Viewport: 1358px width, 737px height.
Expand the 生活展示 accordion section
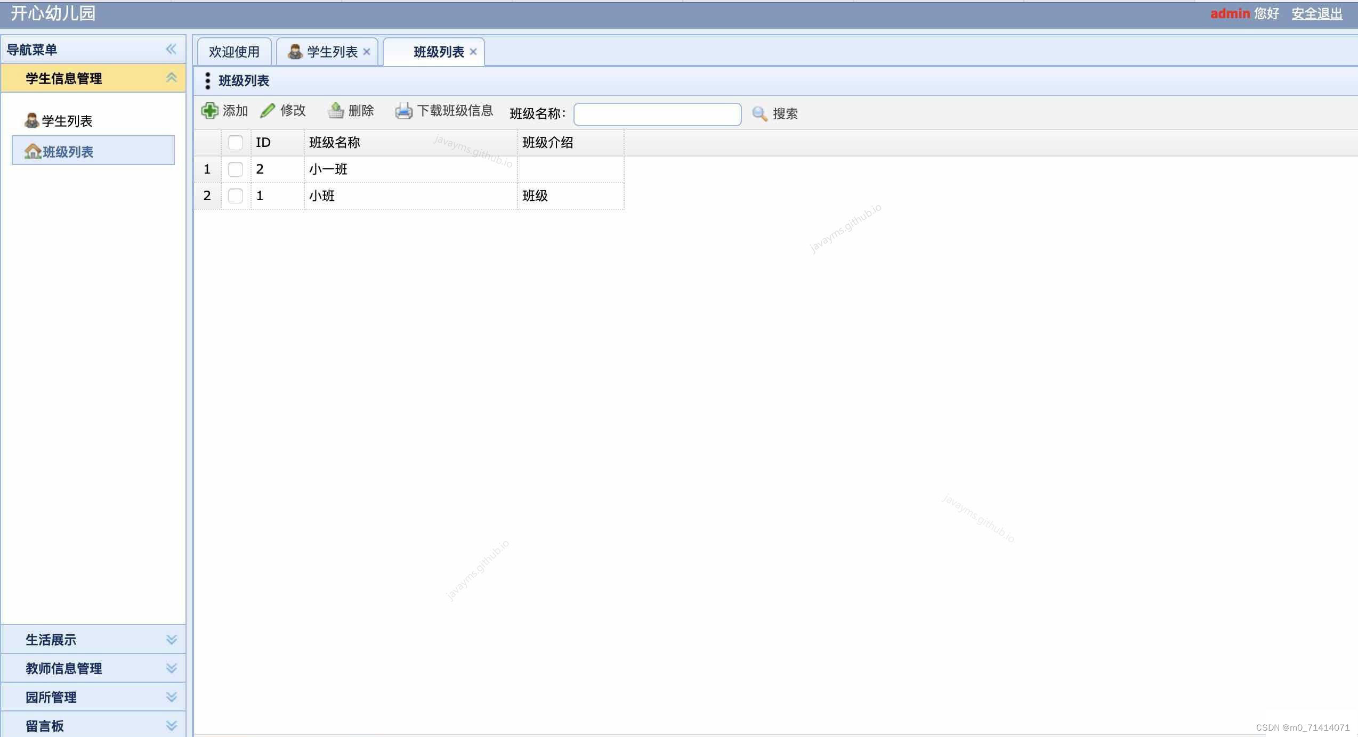(171, 640)
